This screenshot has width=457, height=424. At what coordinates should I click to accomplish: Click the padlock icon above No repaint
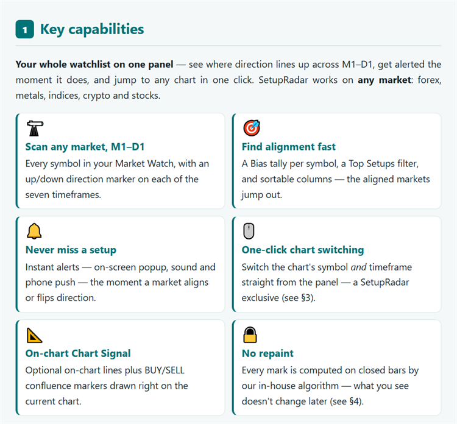coord(250,334)
